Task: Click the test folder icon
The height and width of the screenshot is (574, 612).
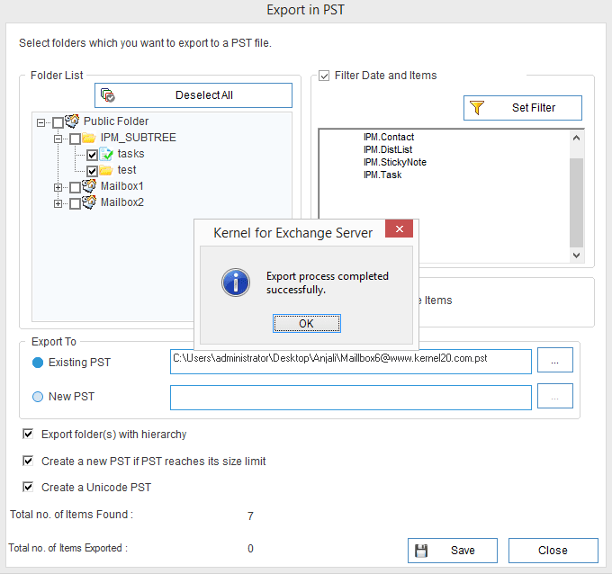Action: [x=106, y=170]
